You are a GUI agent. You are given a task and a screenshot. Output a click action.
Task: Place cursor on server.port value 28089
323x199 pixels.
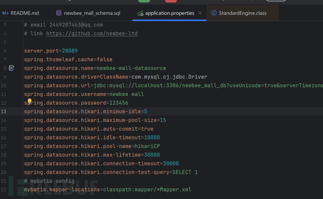pos(69,51)
